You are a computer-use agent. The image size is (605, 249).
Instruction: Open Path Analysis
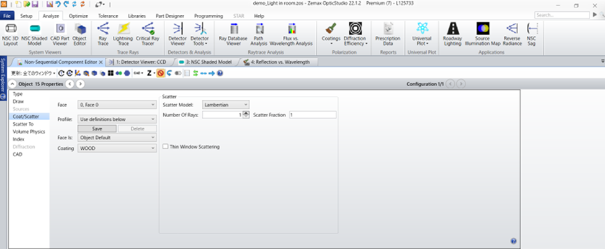(x=259, y=34)
